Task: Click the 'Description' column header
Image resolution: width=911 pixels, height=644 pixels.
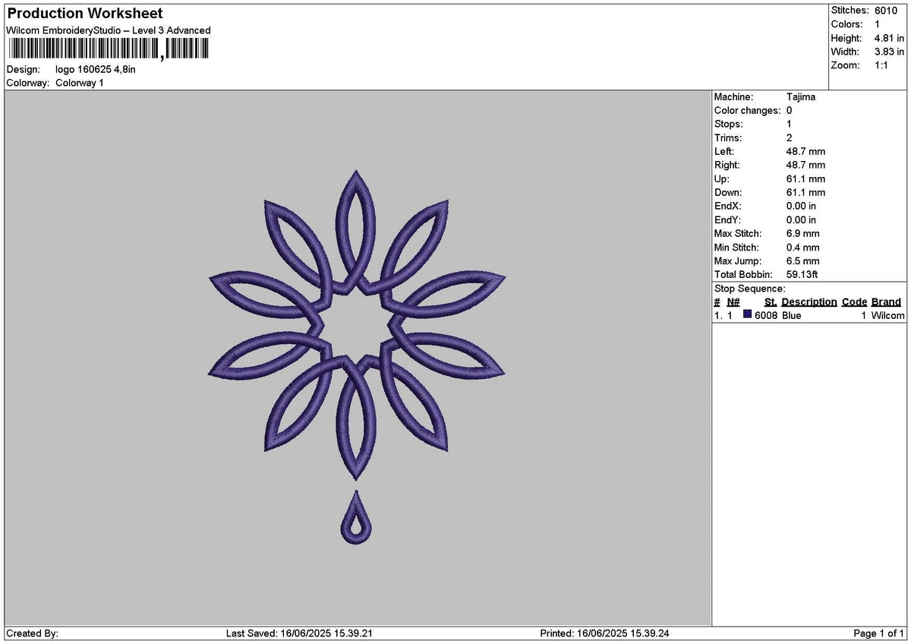Action: coord(809,302)
